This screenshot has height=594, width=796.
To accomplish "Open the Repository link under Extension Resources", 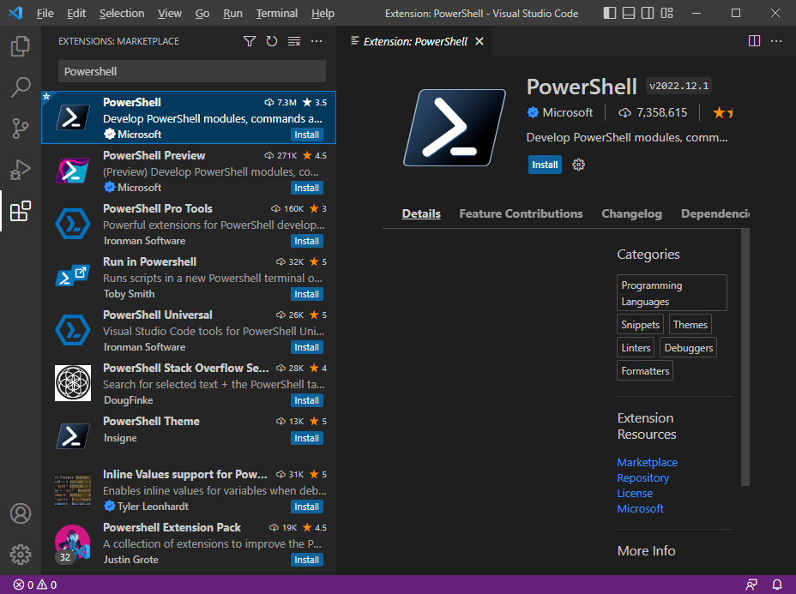I will point(643,477).
